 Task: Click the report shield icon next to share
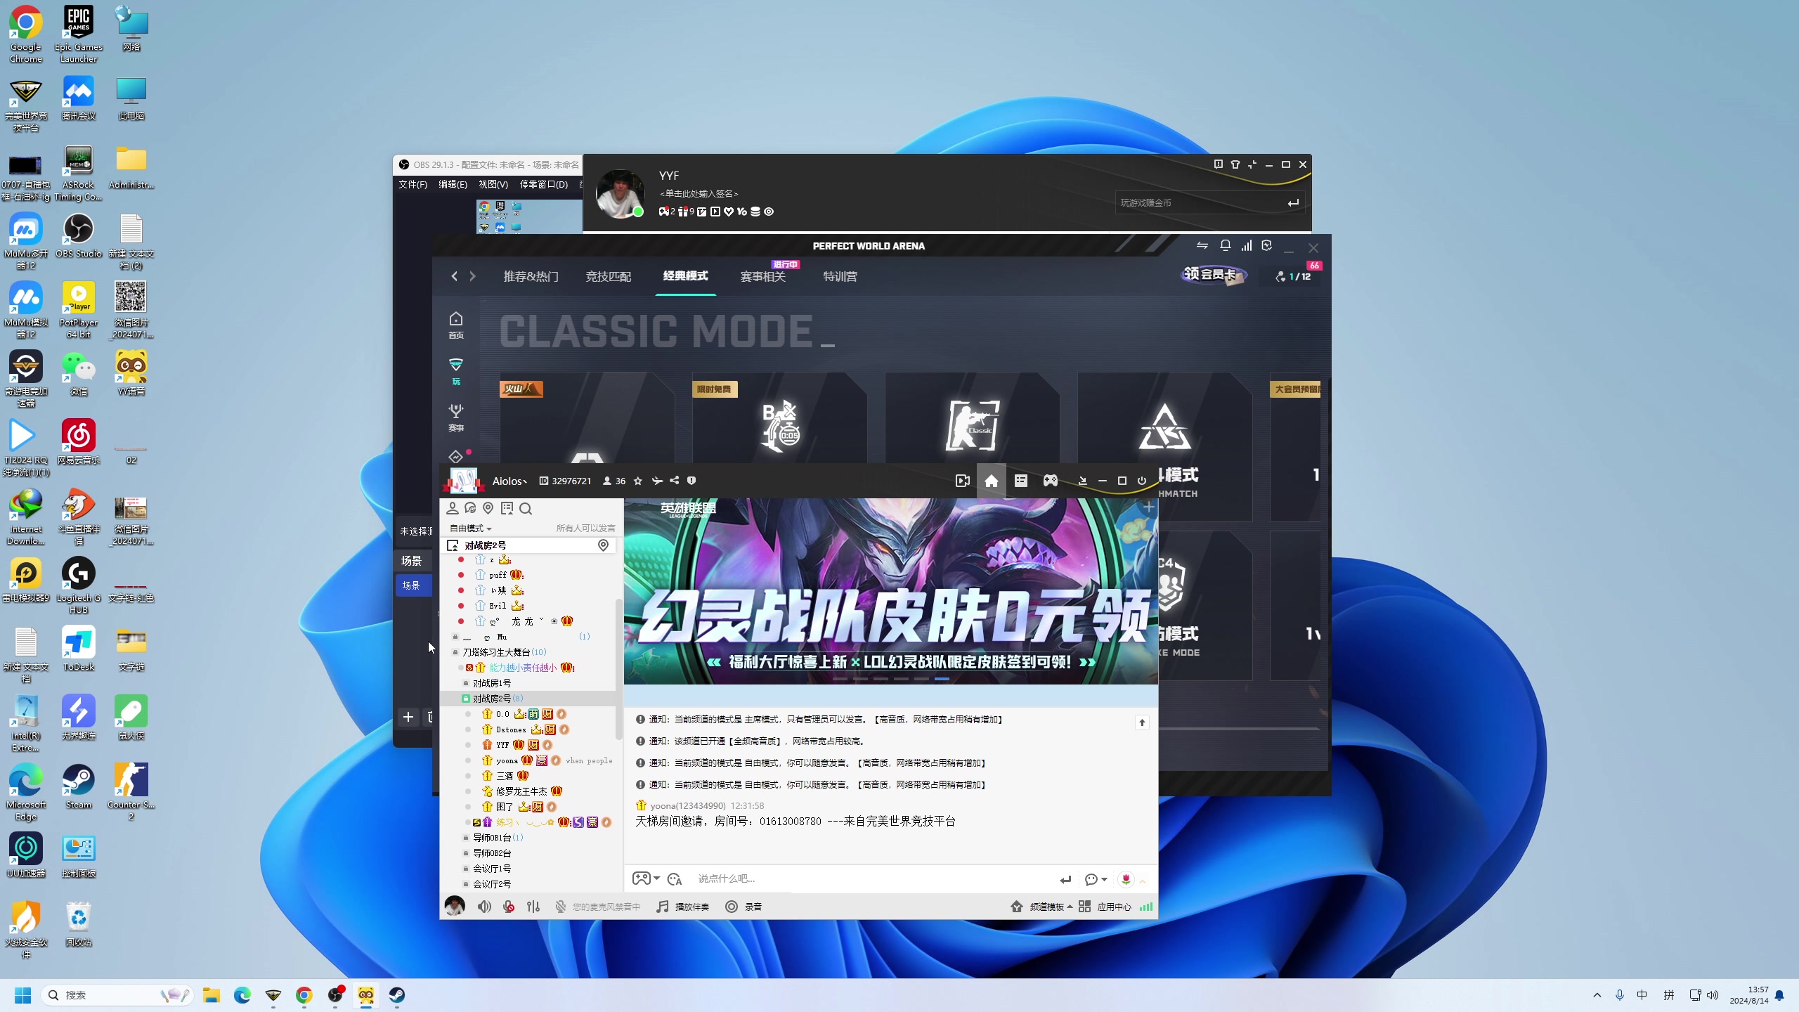(x=691, y=481)
